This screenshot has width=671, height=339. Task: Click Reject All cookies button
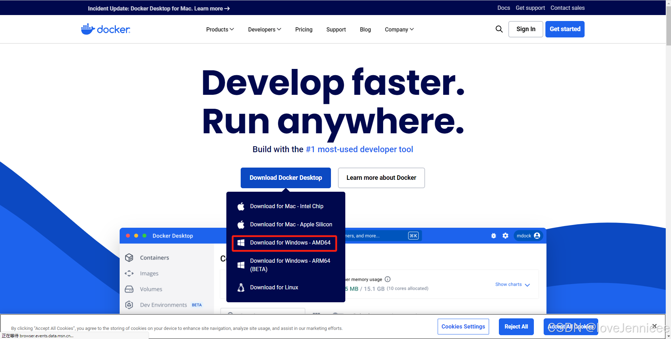[516, 326]
